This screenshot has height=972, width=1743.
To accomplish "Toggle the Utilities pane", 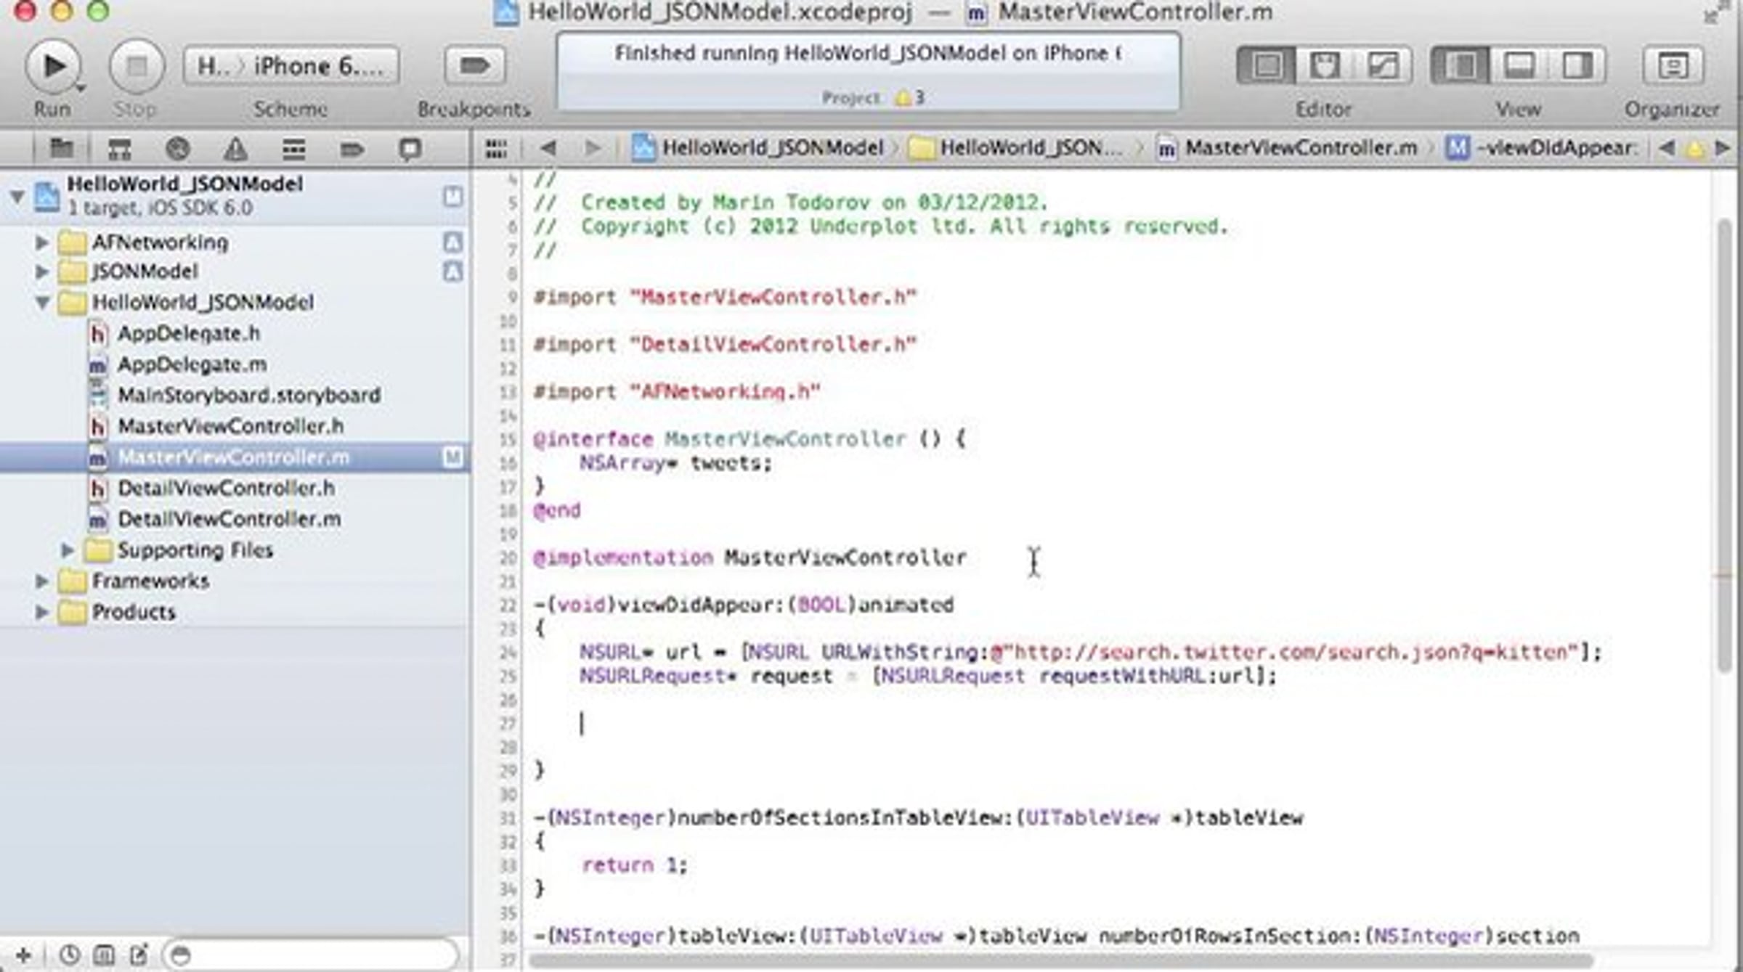I will click(1577, 66).
